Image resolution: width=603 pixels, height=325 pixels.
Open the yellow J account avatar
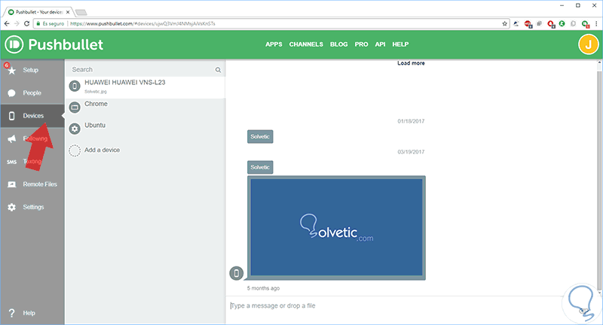(x=589, y=44)
